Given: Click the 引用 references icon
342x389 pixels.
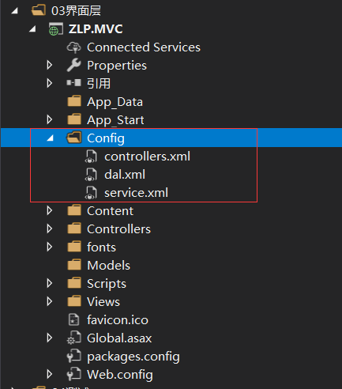Looking at the screenshot, I should pyautogui.click(x=74, y=83).
